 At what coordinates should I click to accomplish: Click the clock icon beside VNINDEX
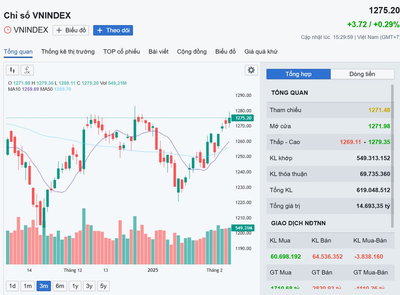[7, 30]
